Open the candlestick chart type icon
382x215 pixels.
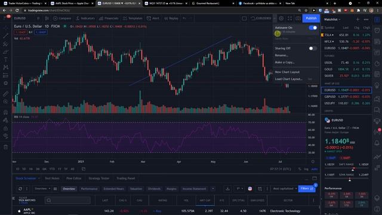click(x=47, y=19)
